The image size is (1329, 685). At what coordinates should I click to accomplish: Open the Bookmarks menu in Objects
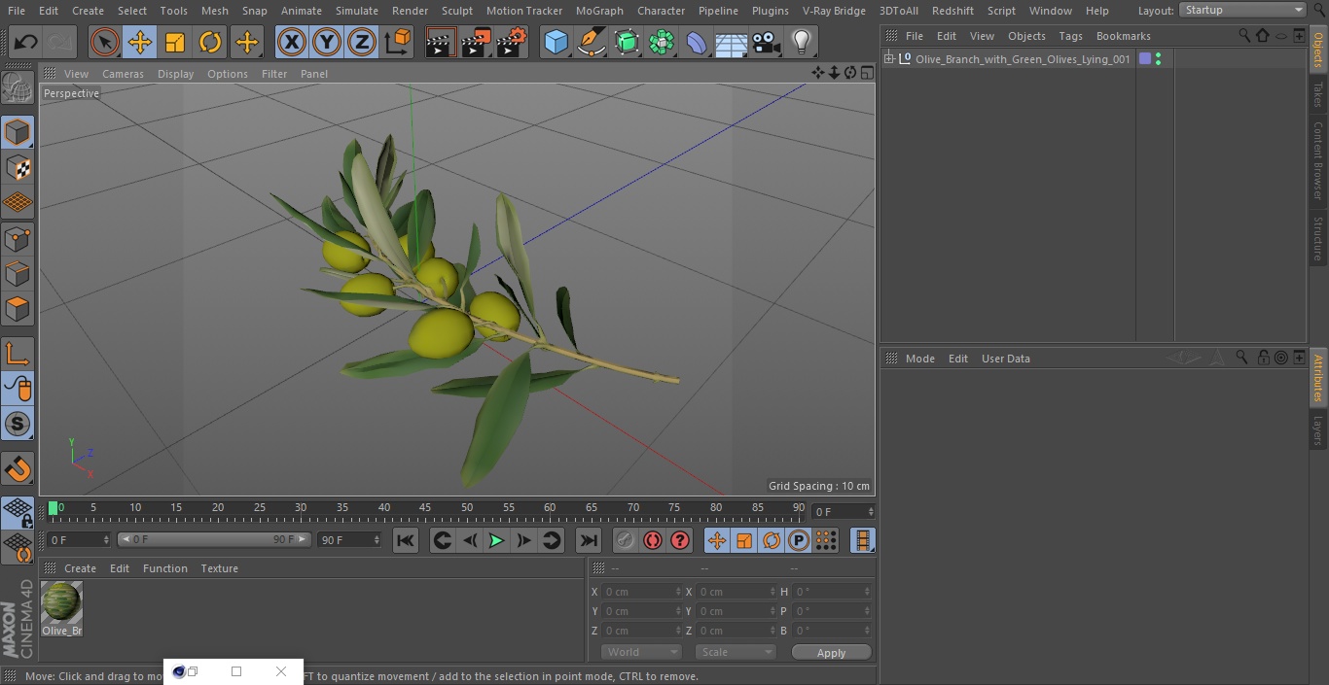pyautogui.click(x=1123, y=36)
